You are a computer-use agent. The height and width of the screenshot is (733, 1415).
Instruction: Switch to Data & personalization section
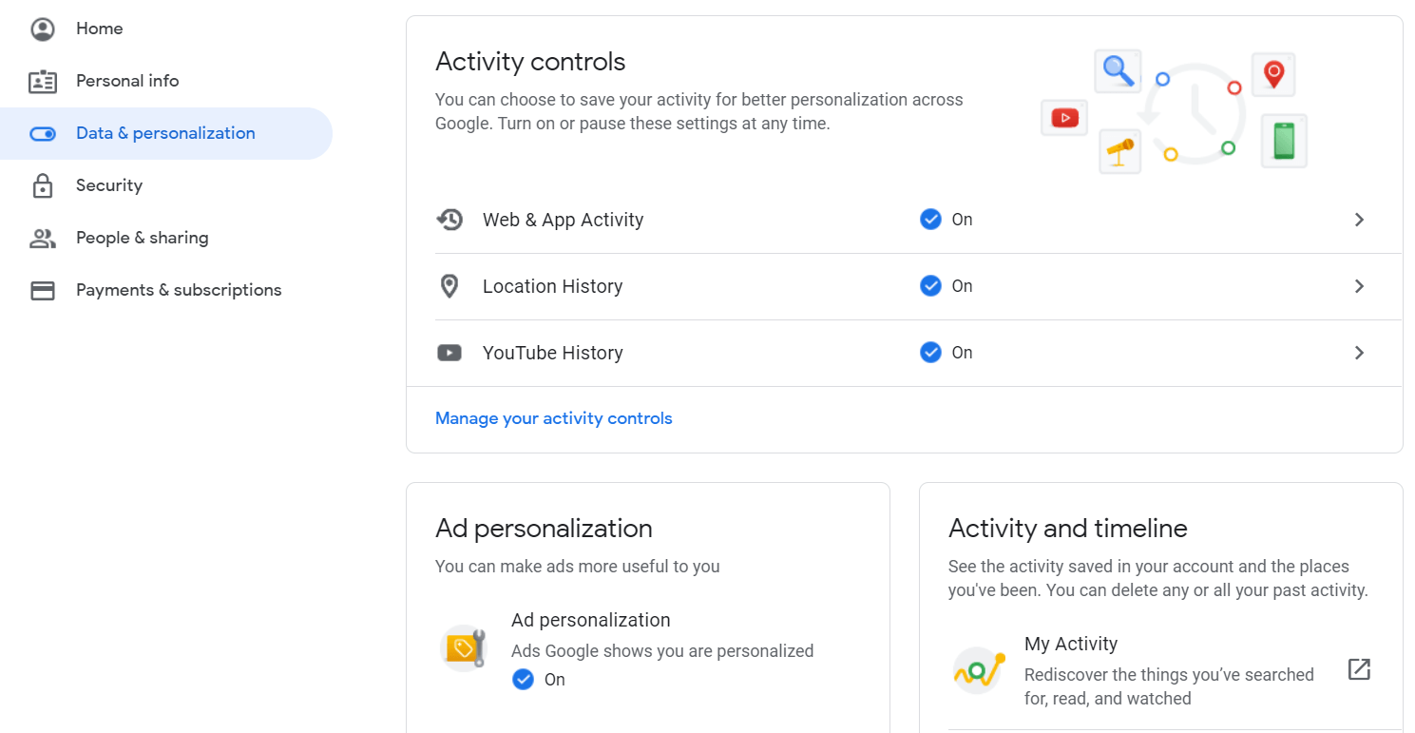coord(165,133)
